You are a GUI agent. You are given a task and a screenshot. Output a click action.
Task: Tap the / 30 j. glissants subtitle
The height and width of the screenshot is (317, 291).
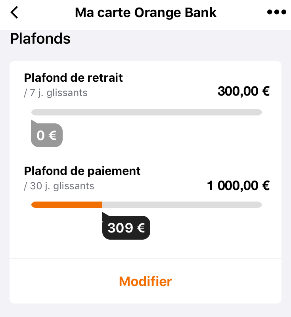59,186
